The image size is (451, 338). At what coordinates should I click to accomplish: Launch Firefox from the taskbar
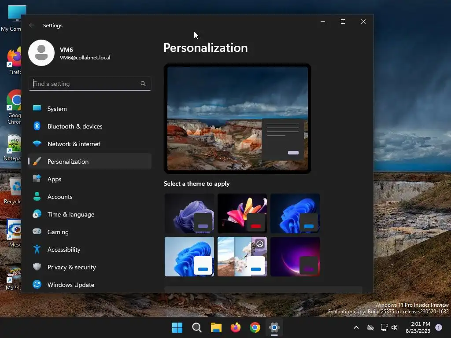coord(236,327)
